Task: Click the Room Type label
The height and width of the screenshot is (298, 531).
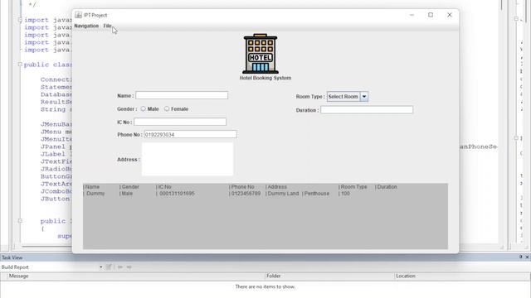Action: tap(310, 97)
